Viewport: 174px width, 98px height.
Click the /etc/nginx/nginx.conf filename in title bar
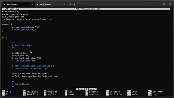[89, 9]
